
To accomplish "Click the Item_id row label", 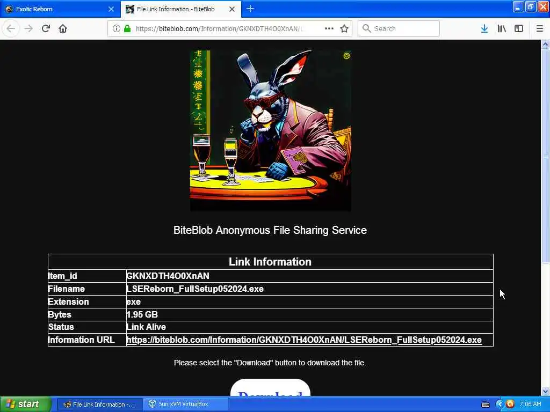I will (62, 276).
